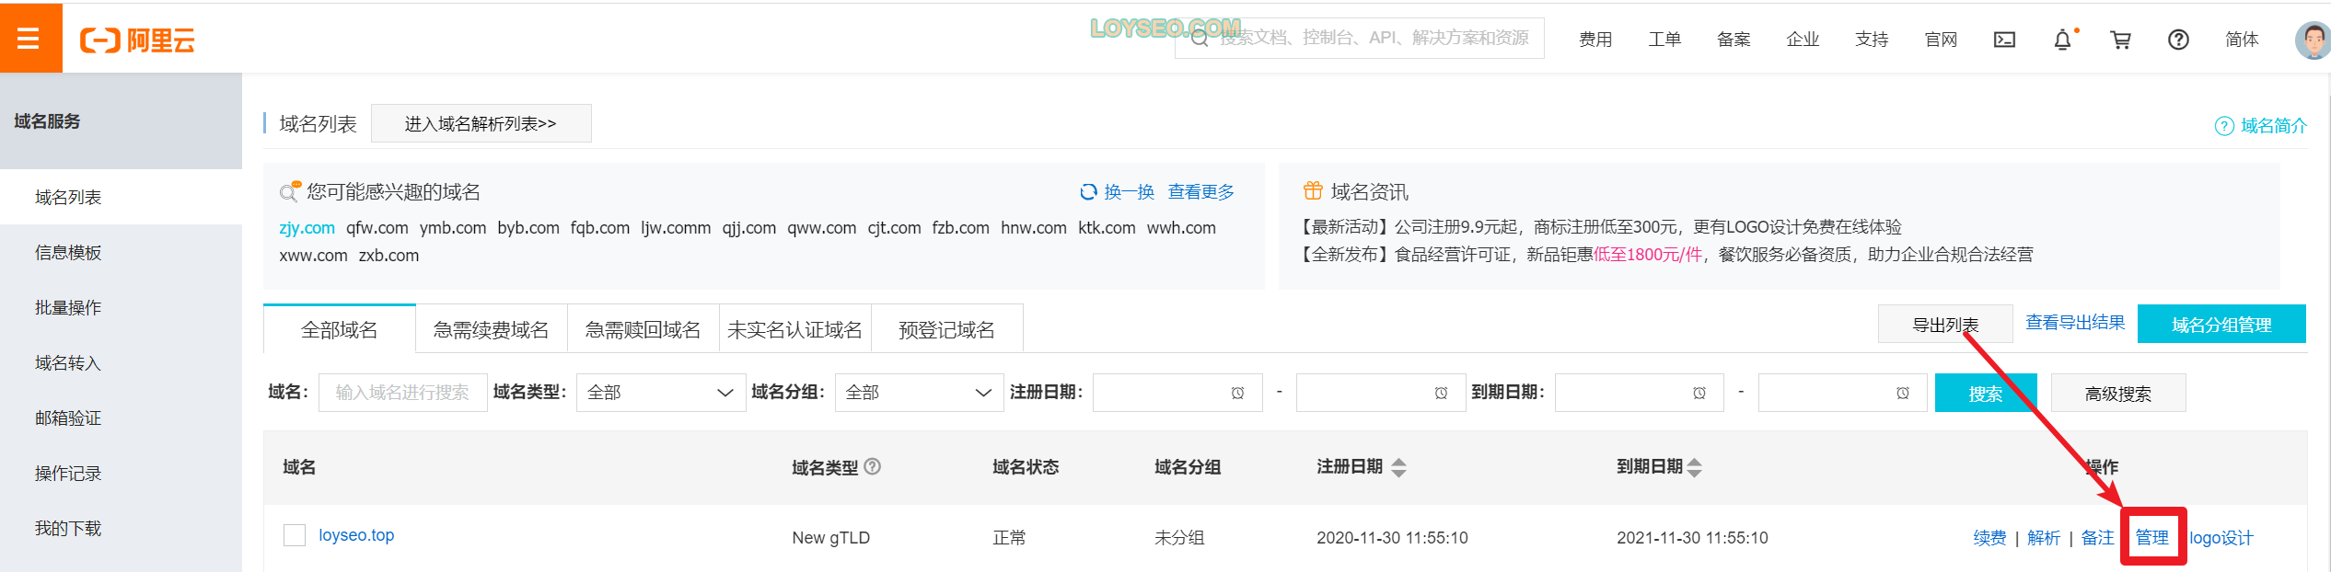Screen dimensions: 2331x572
Task: Click the 域名分组管理 button
Action: [2221, 325]
